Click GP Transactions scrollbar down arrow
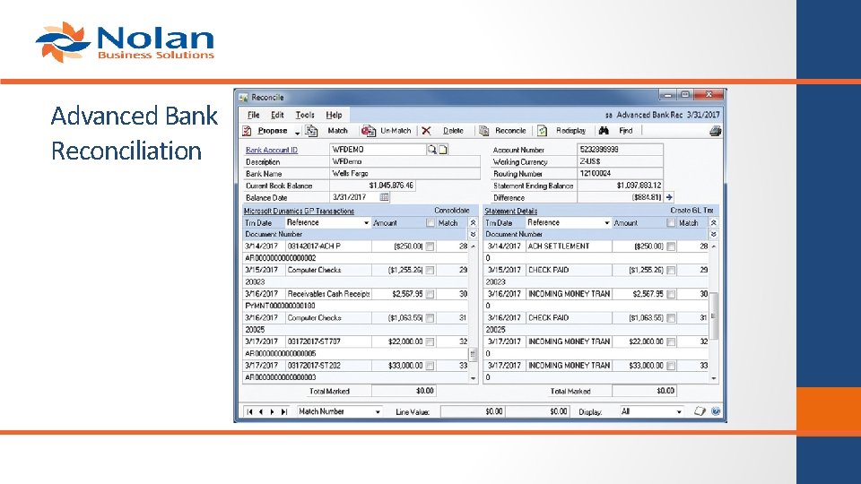Screen dimensions: 861x484 (x=473, y=378)
